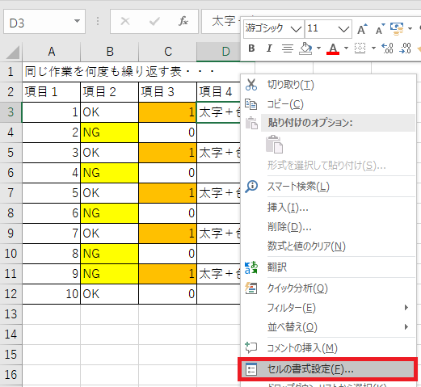Viewport: 421px width, 387px height.
Task: Click OK cell in row 12
Action: [x=109, y=294]
